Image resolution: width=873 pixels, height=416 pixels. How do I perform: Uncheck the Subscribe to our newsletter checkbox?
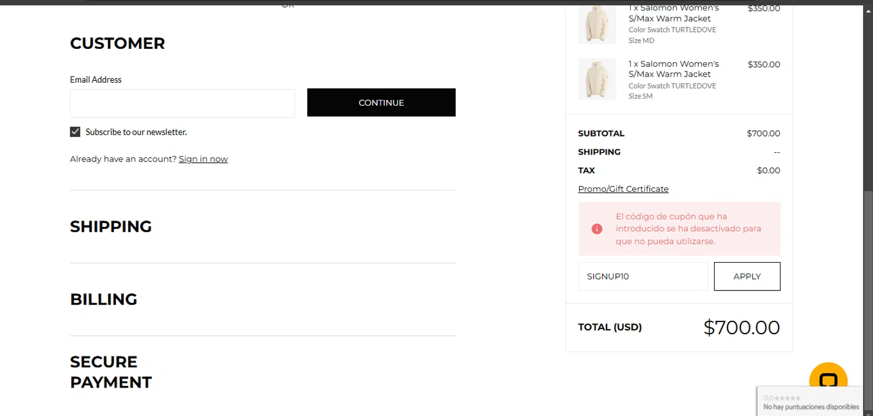(75, 132)
